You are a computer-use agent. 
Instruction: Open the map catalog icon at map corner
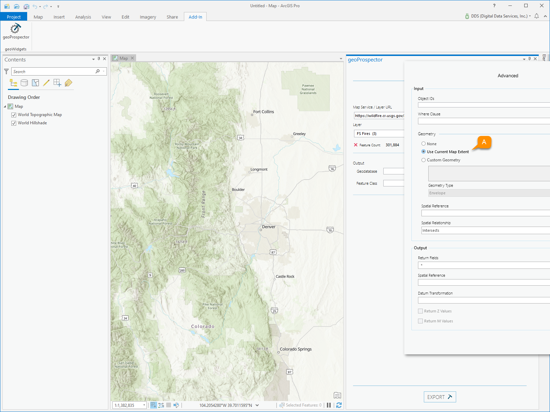pos(337,395)
